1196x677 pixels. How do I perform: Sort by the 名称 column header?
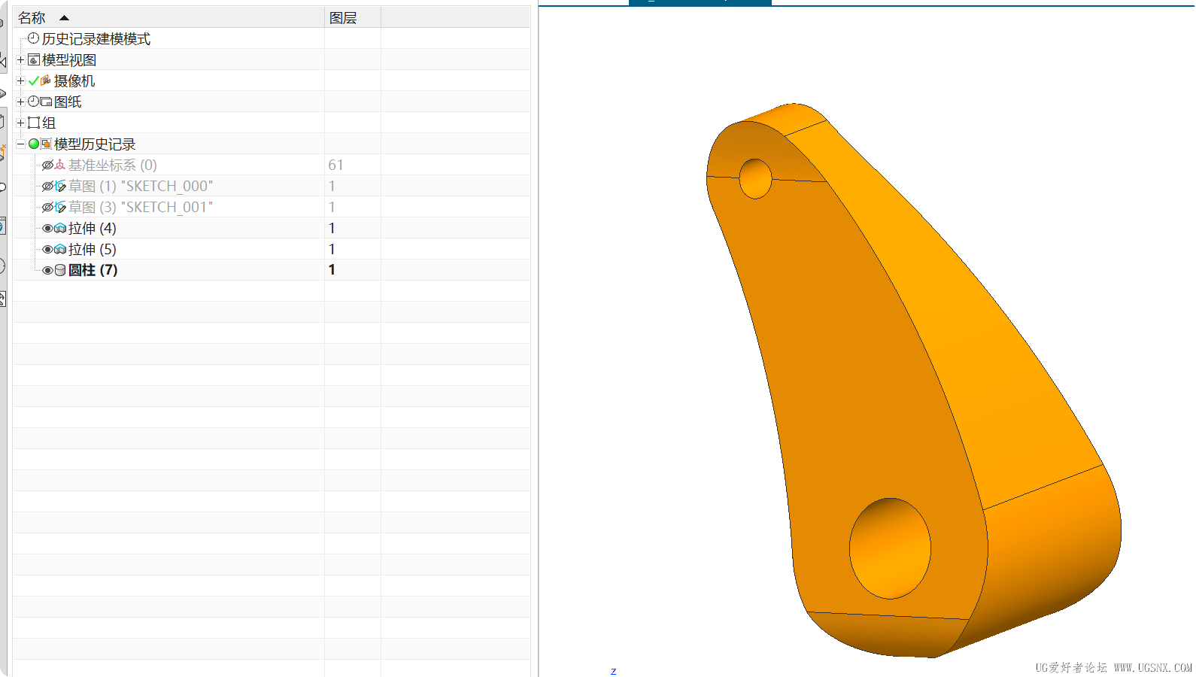pos(168,17)
